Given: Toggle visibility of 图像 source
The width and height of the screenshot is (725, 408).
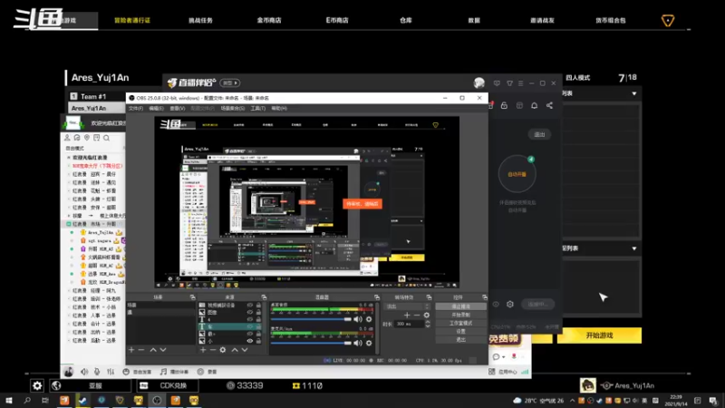Looking at the screenshot, I should coord(250,312).
